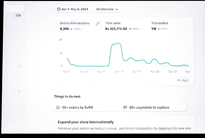The height and width of the screenshot is (138, 205).
Task: Expand the upper sidebar chevron arrow
Action: 19,66
